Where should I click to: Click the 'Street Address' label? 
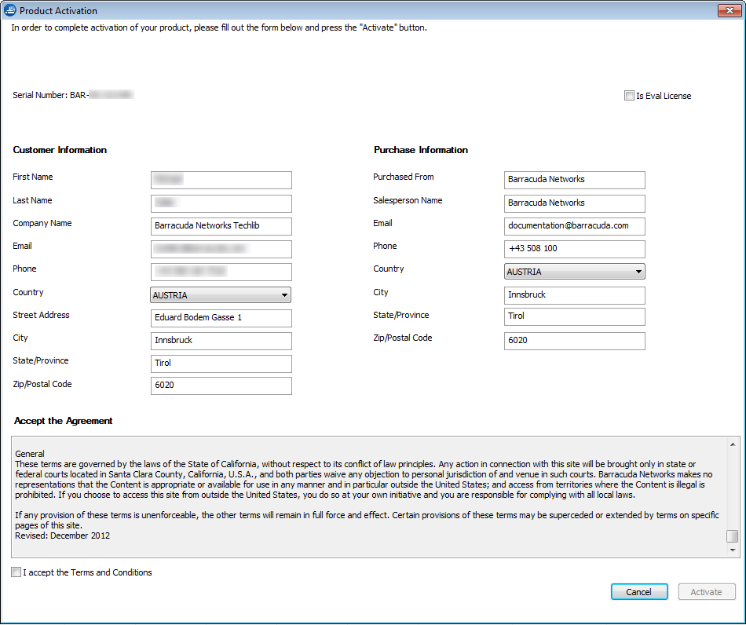(x=41, y=315)
